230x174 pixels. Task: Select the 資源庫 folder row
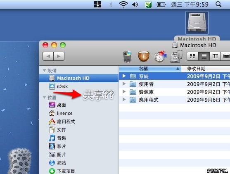(174, 92)
